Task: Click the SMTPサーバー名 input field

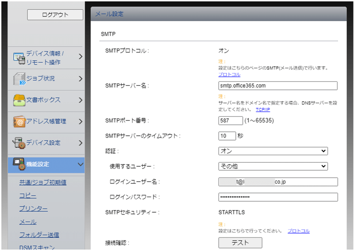Action: (x=278, y=86)
